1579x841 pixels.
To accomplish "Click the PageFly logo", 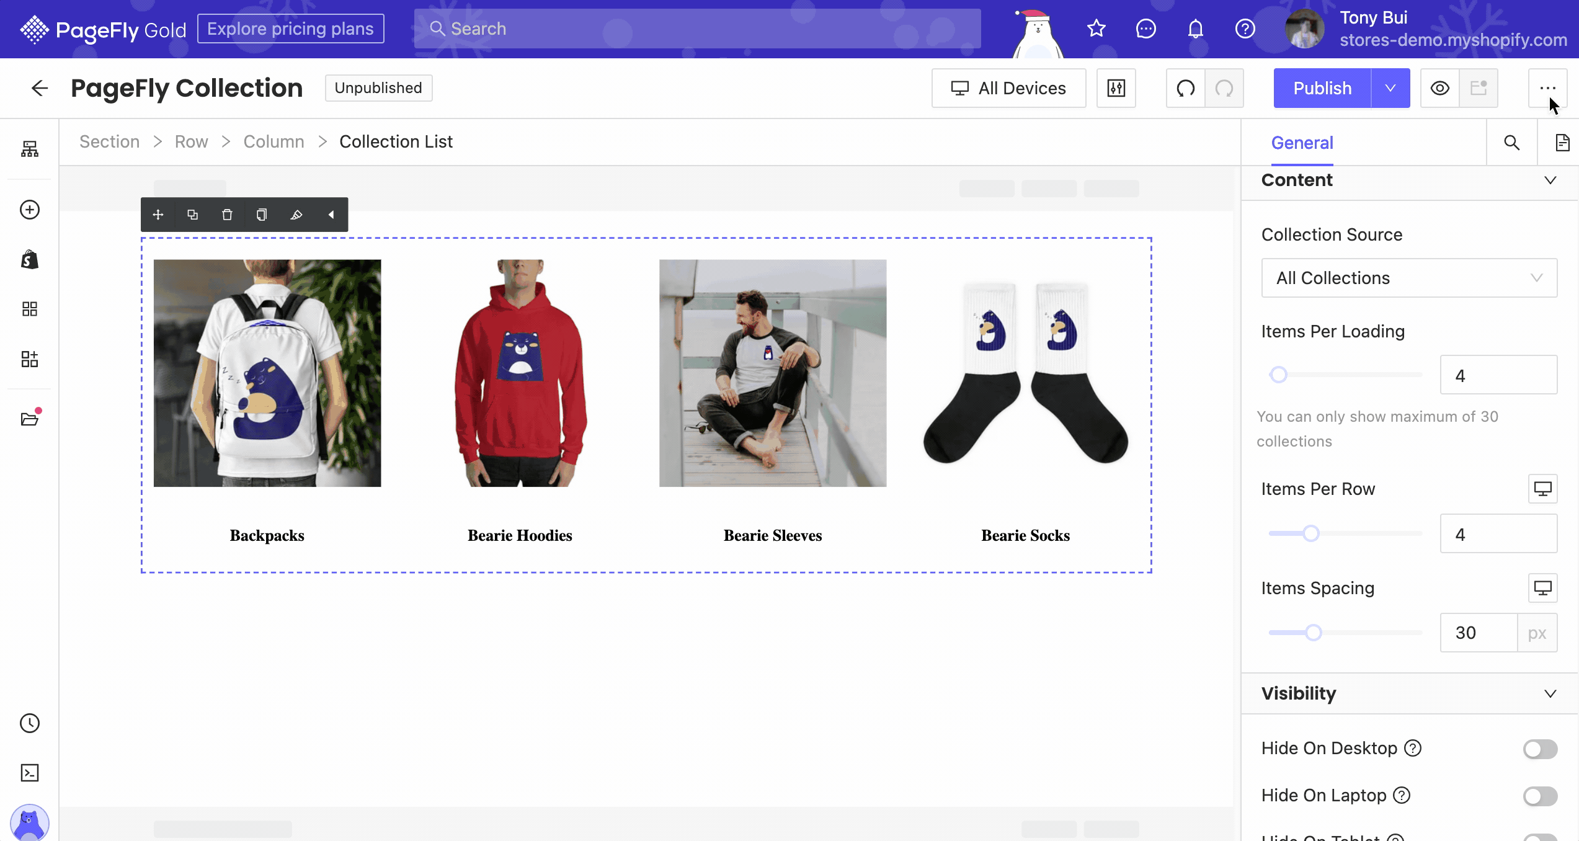I will pyautogui.click(x=102, y=29).
